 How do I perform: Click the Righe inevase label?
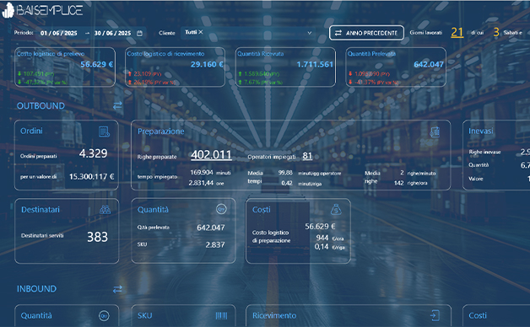tap(484, 153)
